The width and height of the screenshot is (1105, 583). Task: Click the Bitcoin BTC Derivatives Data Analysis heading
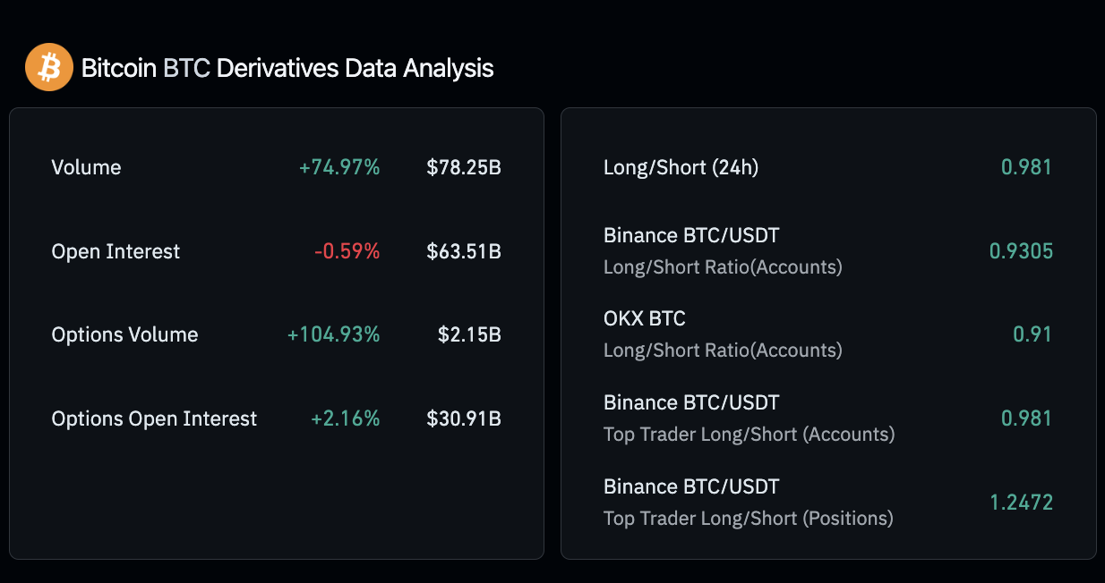tap(287, 68)
